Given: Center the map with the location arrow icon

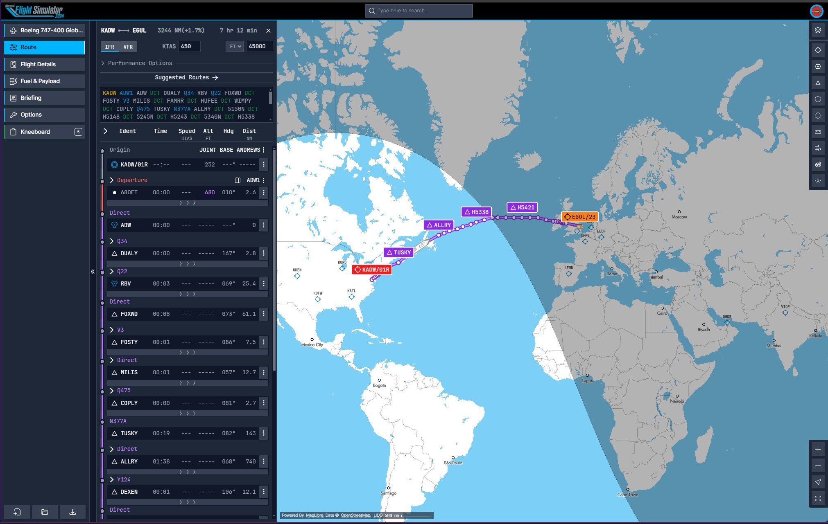Looking at the screenshot, I should click(x=818, y=482).
